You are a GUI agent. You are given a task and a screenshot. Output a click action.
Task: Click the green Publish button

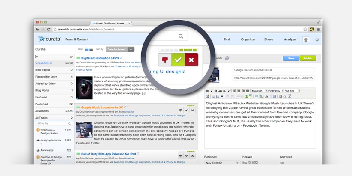click(x=308, y=58)
